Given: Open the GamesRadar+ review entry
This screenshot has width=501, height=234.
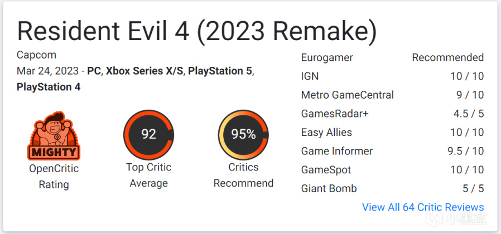Looking at the screenshot, I should 392,114.
